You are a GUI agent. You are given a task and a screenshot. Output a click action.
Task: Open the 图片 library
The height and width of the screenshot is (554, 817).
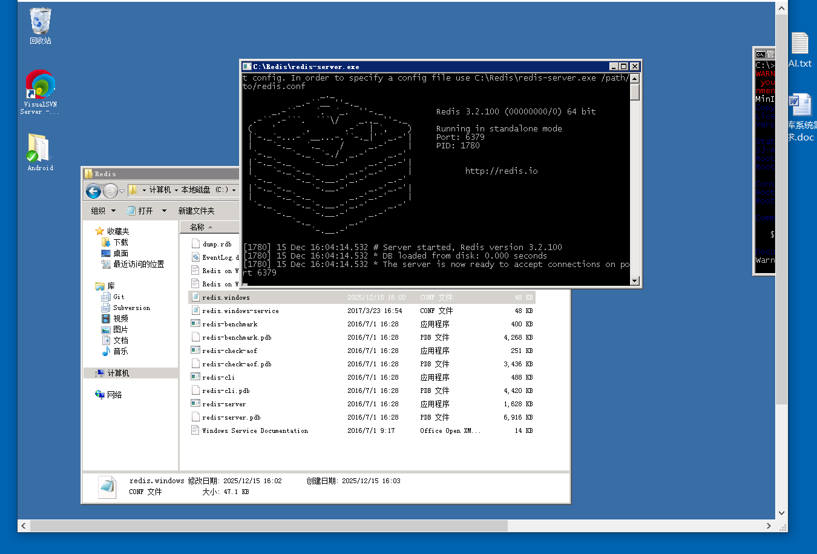[x=115, y=329]
